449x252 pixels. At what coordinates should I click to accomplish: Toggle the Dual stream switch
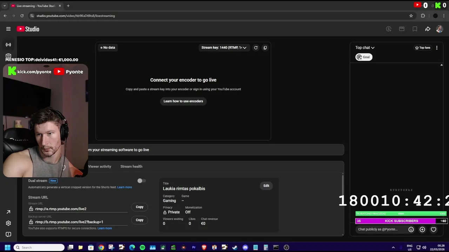click(141, 181)
